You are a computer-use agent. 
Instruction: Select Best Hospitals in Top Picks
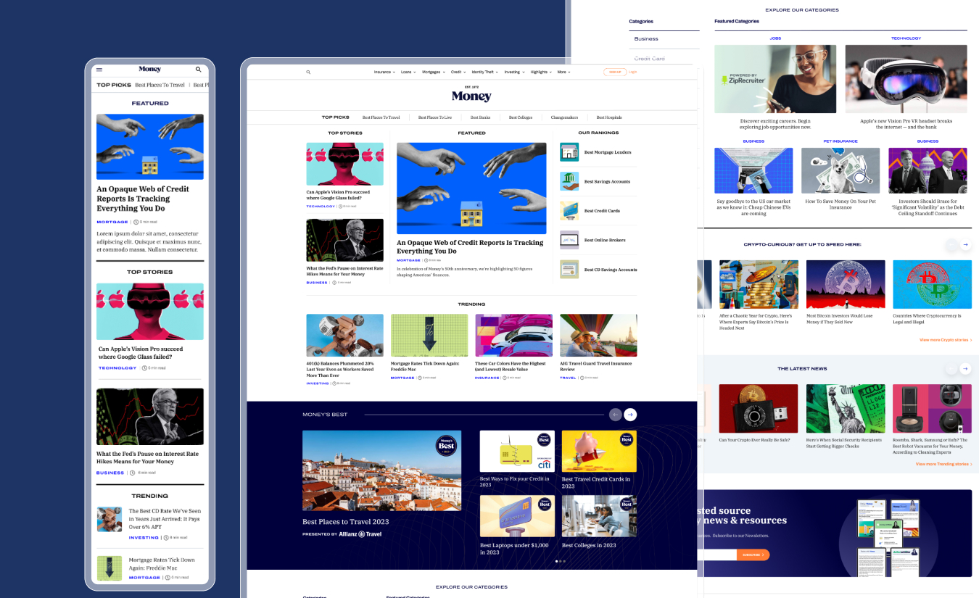click(609, 117)
